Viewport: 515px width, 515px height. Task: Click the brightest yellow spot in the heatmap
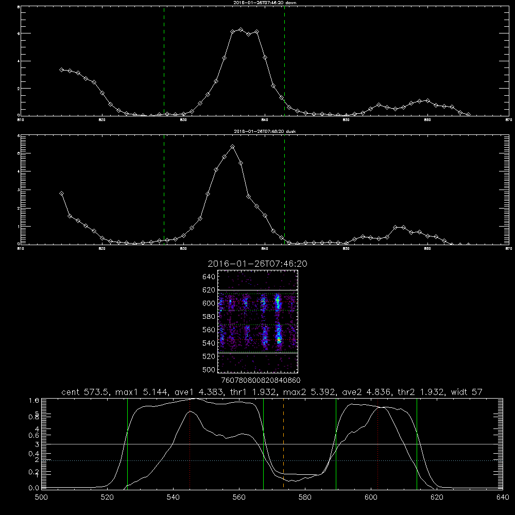[279, 339]
